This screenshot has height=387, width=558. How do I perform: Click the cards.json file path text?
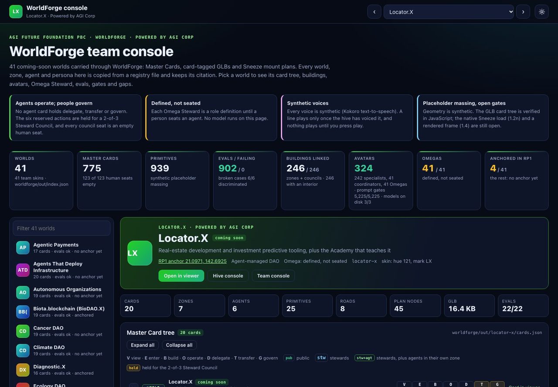click(x=497, y=333)
